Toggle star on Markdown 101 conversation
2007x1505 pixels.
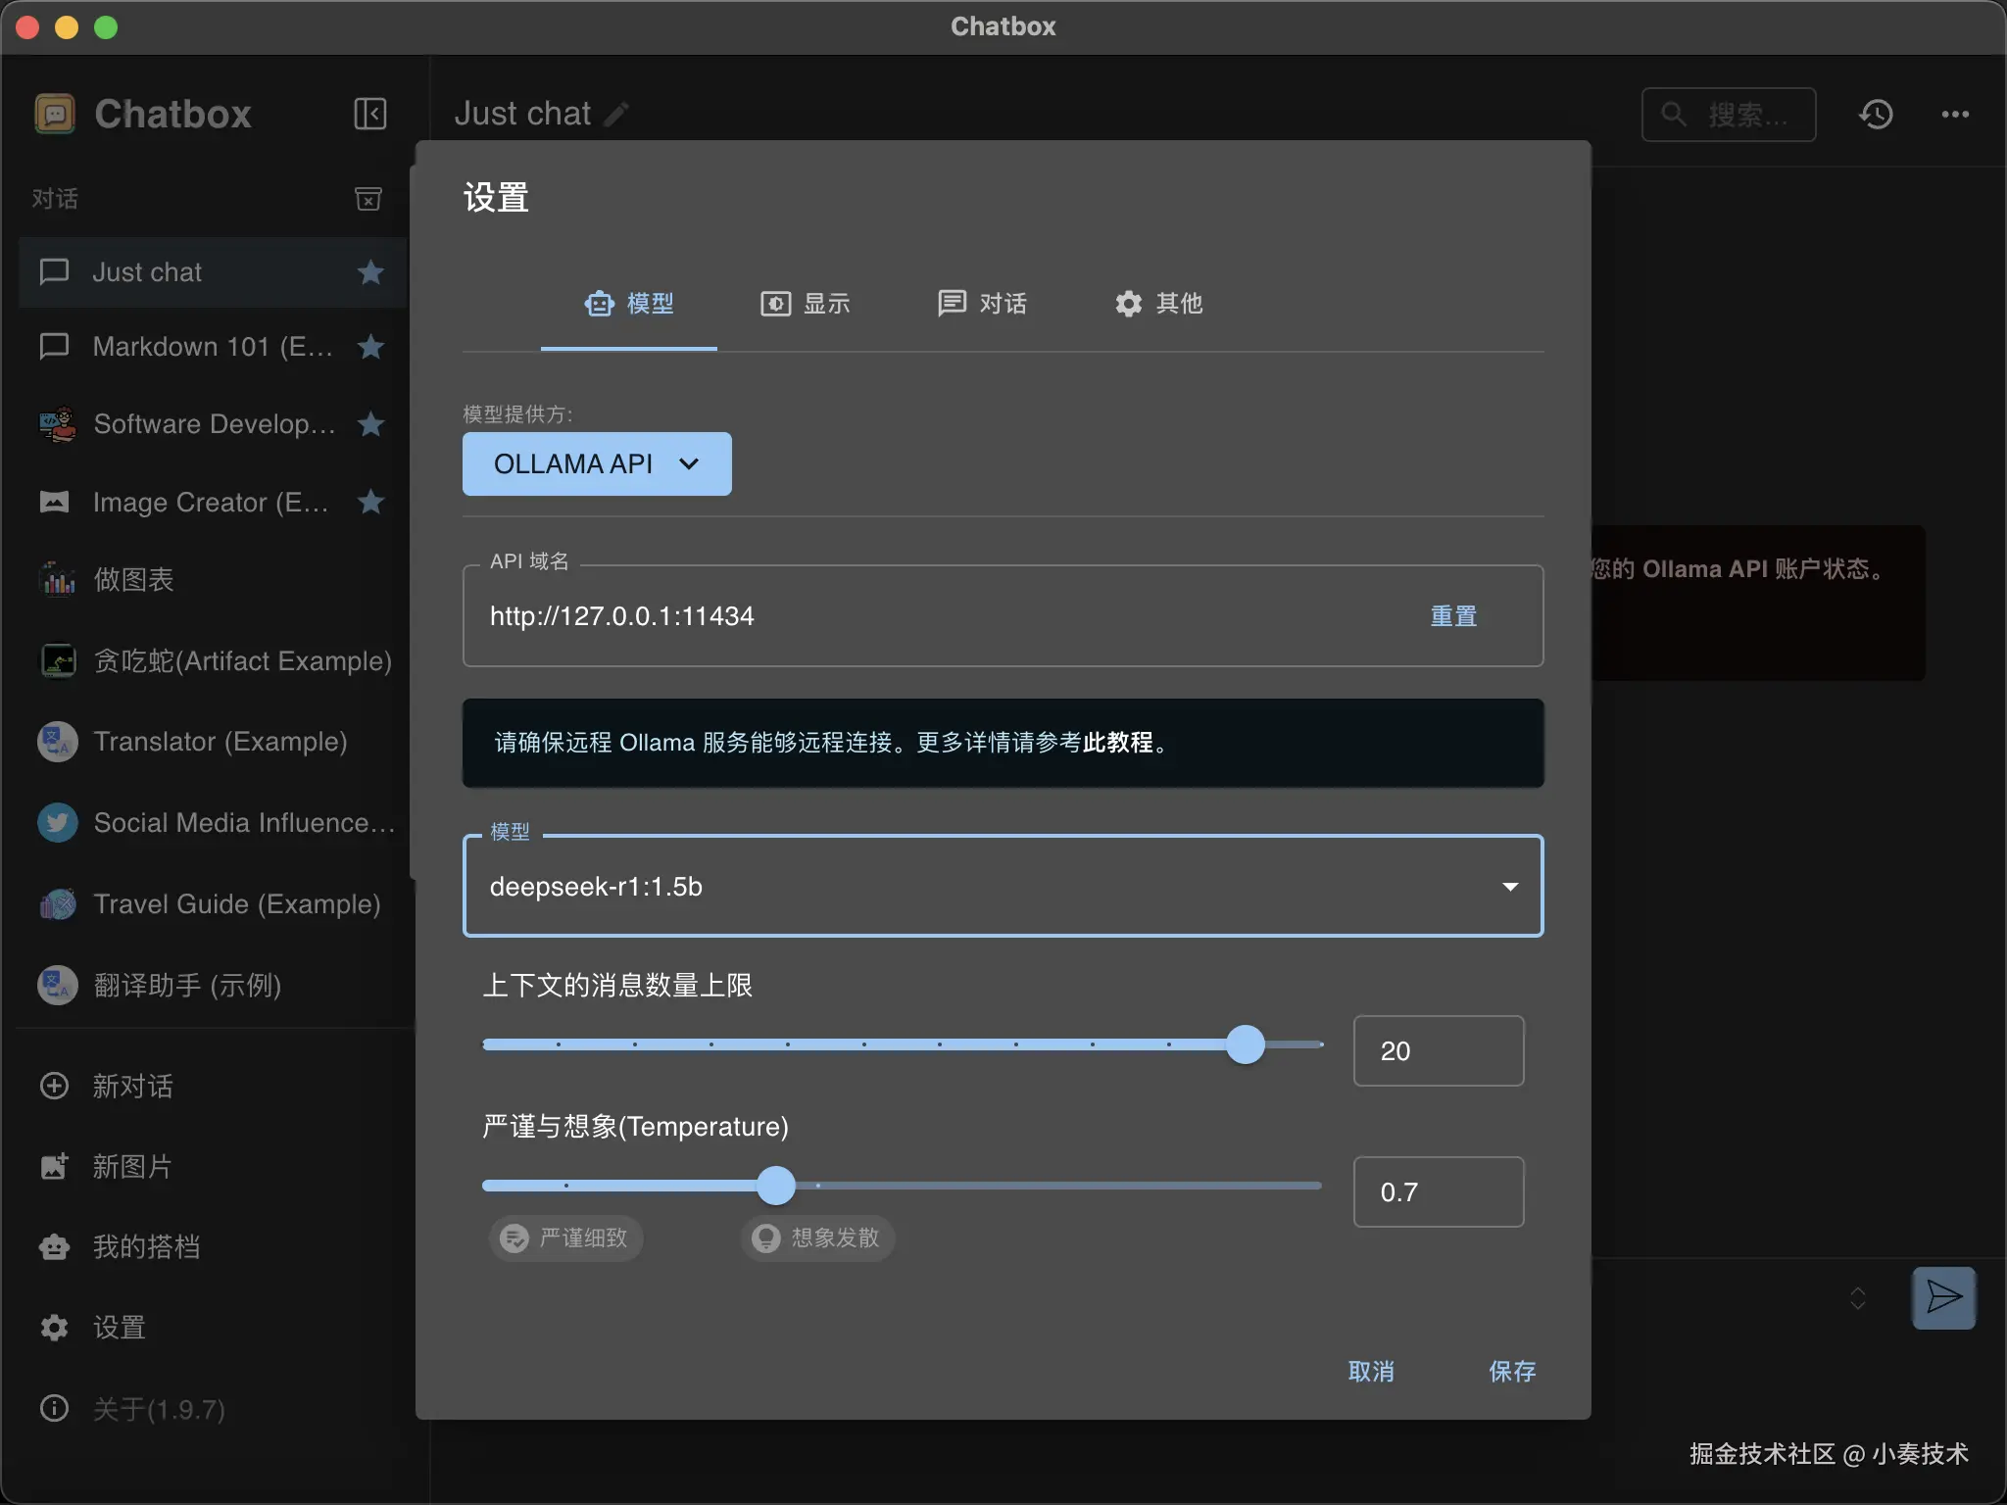370,347
